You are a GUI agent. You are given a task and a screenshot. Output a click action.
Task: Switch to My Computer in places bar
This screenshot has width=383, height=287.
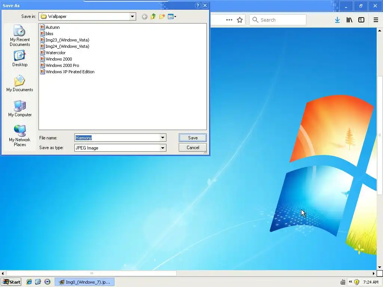coord(20,109)
